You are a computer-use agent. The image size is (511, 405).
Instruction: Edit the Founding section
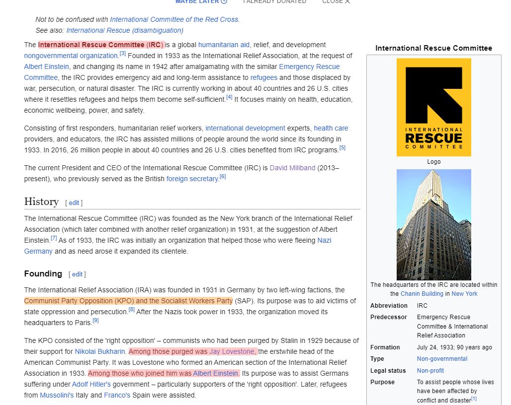point(77,274)
